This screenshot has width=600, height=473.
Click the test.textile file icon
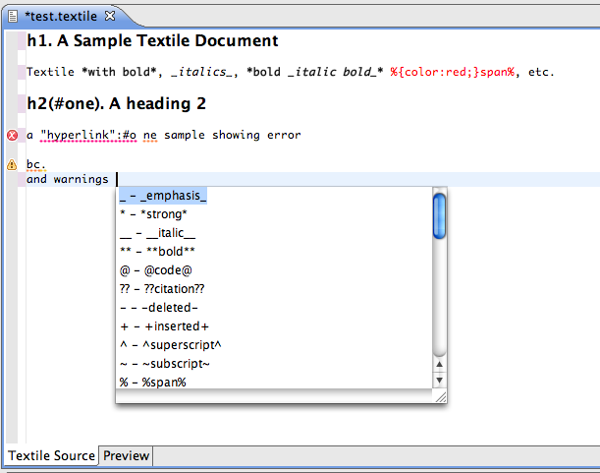(x=13, y=16)
